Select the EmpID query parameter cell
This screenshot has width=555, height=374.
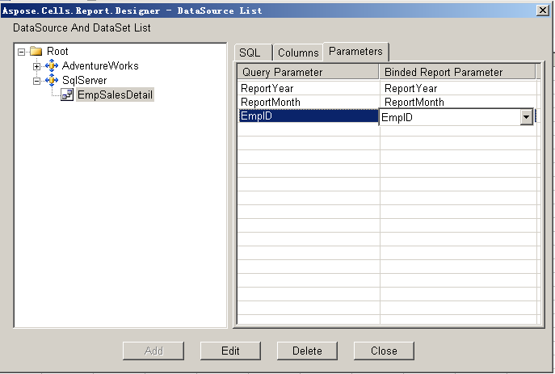pos(309,116)
